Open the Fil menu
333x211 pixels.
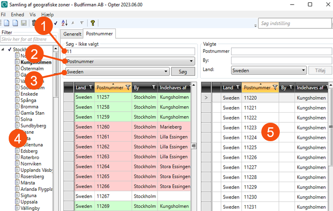(x=3, y=14)
